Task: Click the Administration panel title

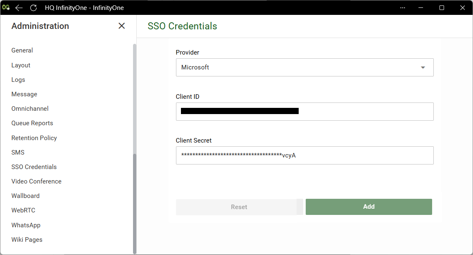Action: point(40,26)
